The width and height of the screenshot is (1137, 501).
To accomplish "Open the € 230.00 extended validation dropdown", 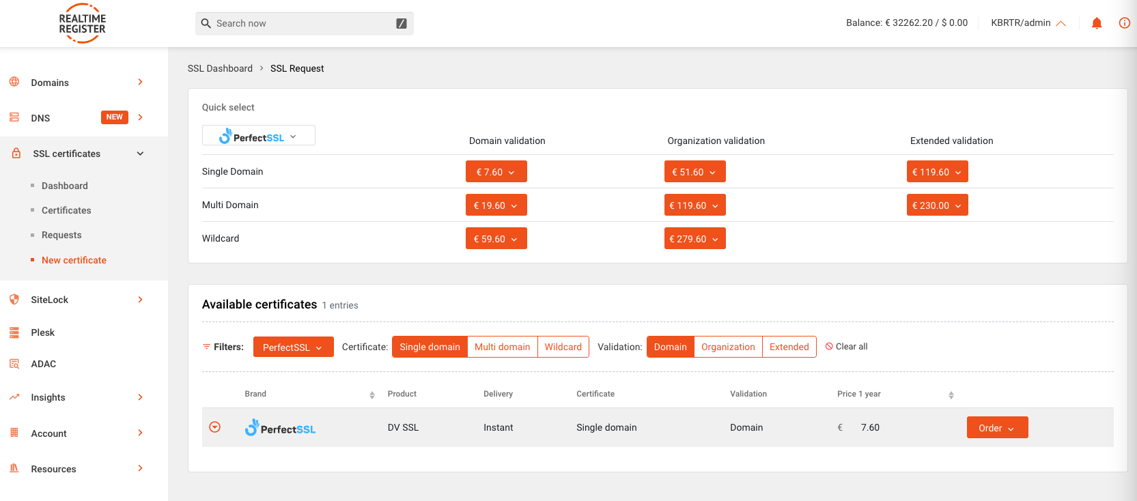I will 937,205.
